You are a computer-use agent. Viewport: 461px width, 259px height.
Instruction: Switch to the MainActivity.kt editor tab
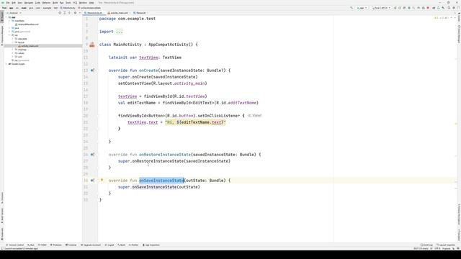coord(94,13)
